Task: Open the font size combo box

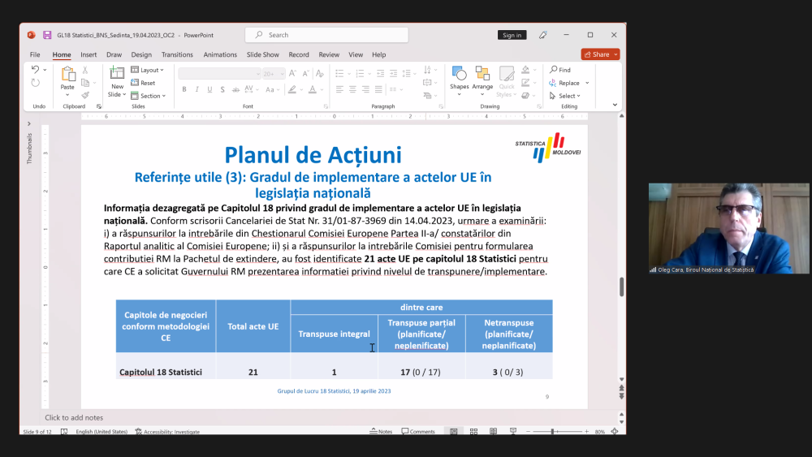Action: point(274,74)
